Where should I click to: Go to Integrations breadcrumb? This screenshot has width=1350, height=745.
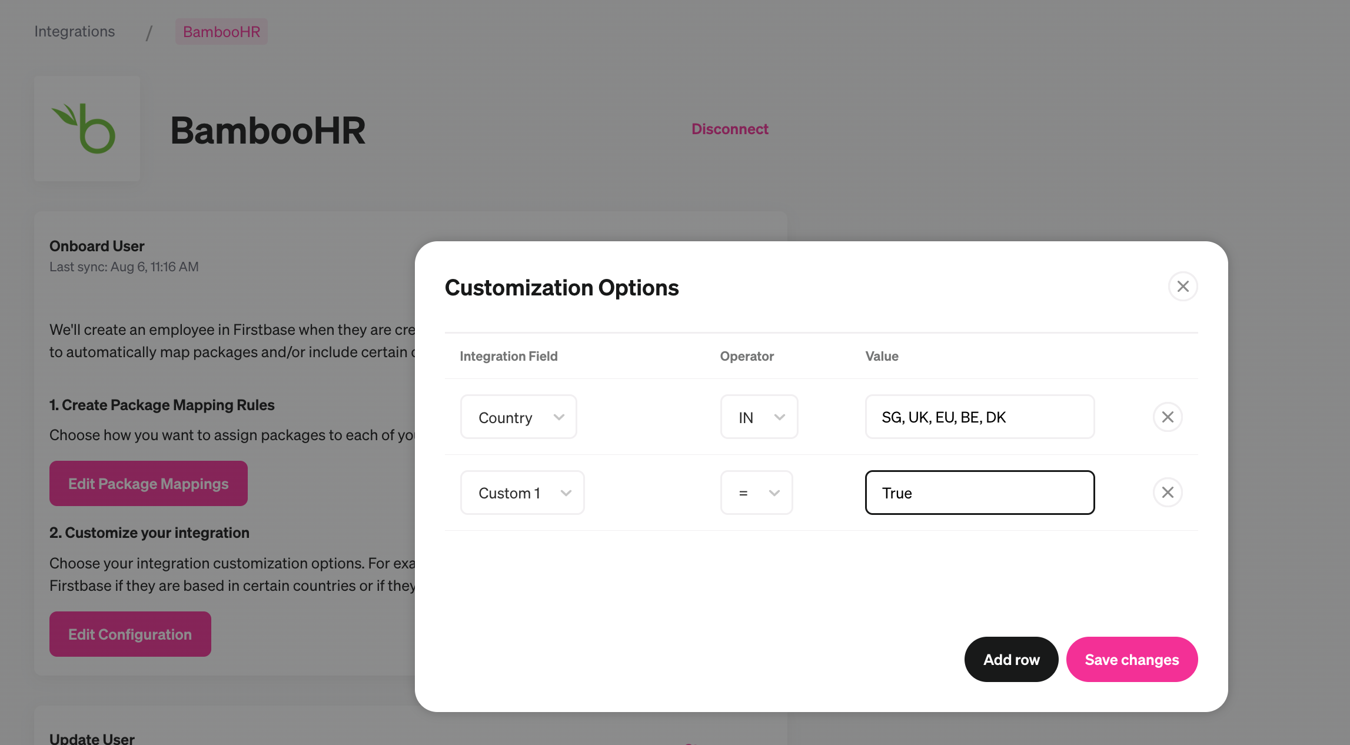coord(75,31)
